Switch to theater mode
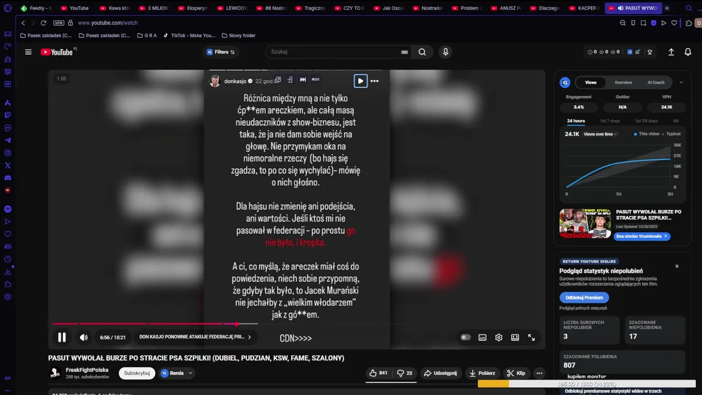Image resolution: width=702 pixels, height=395 pixels. 515,337
